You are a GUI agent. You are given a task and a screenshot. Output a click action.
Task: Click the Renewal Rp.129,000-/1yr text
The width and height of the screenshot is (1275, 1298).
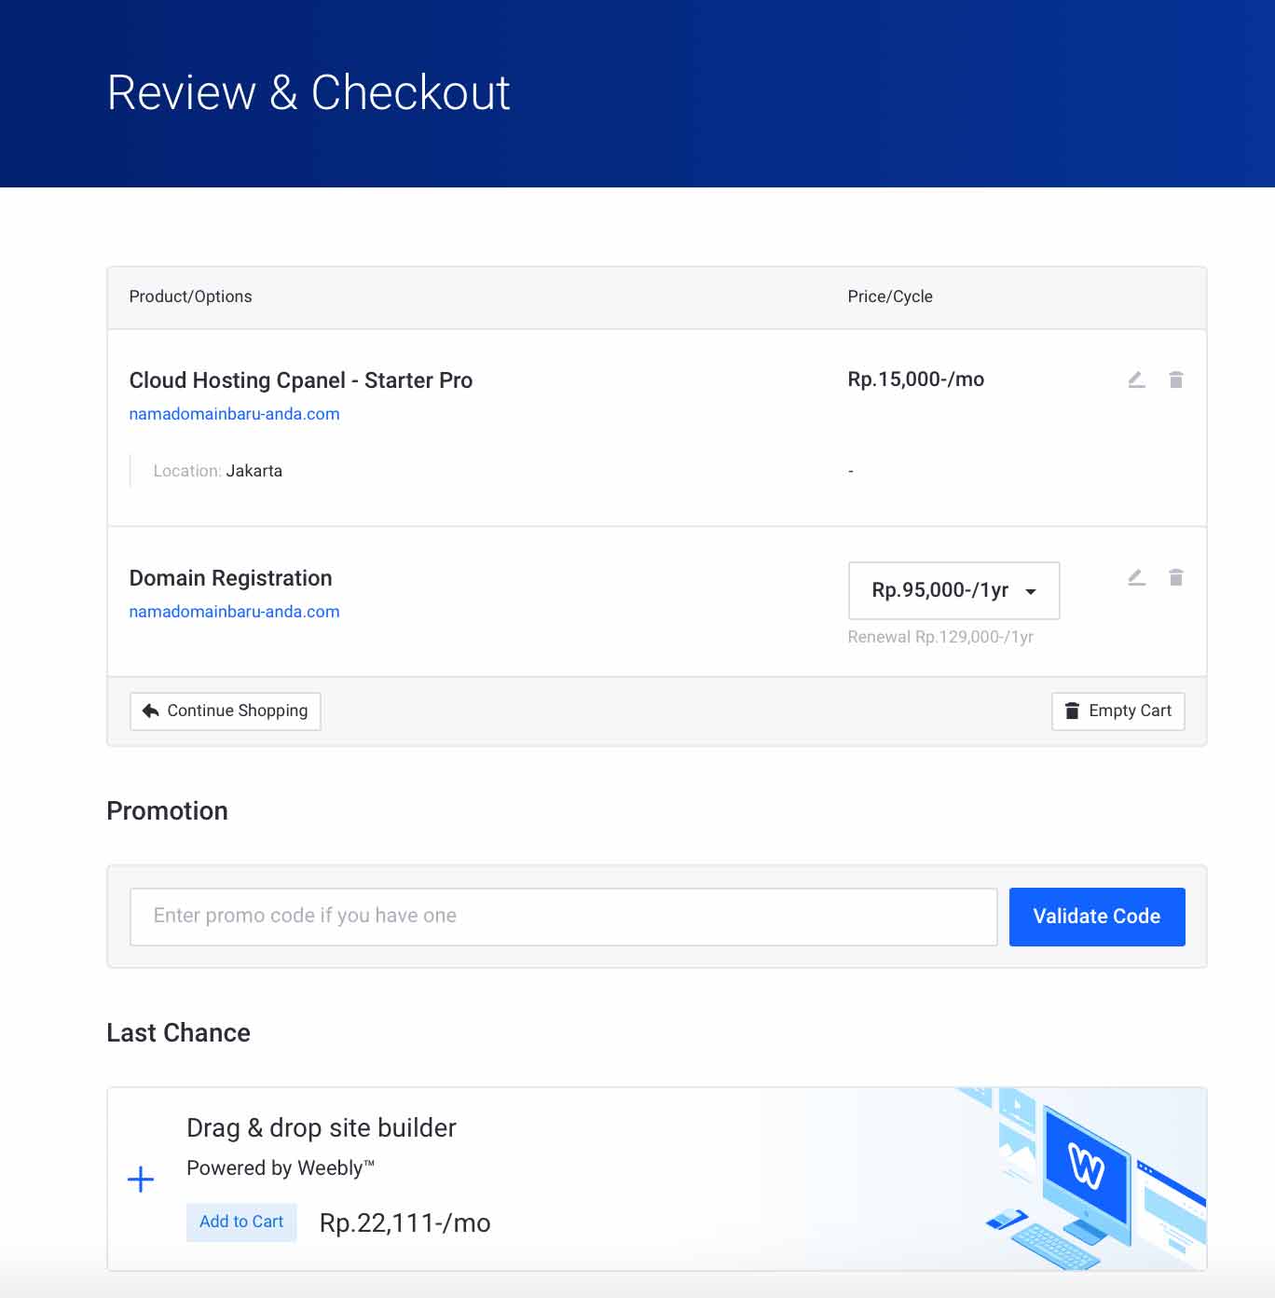(939, 637)
